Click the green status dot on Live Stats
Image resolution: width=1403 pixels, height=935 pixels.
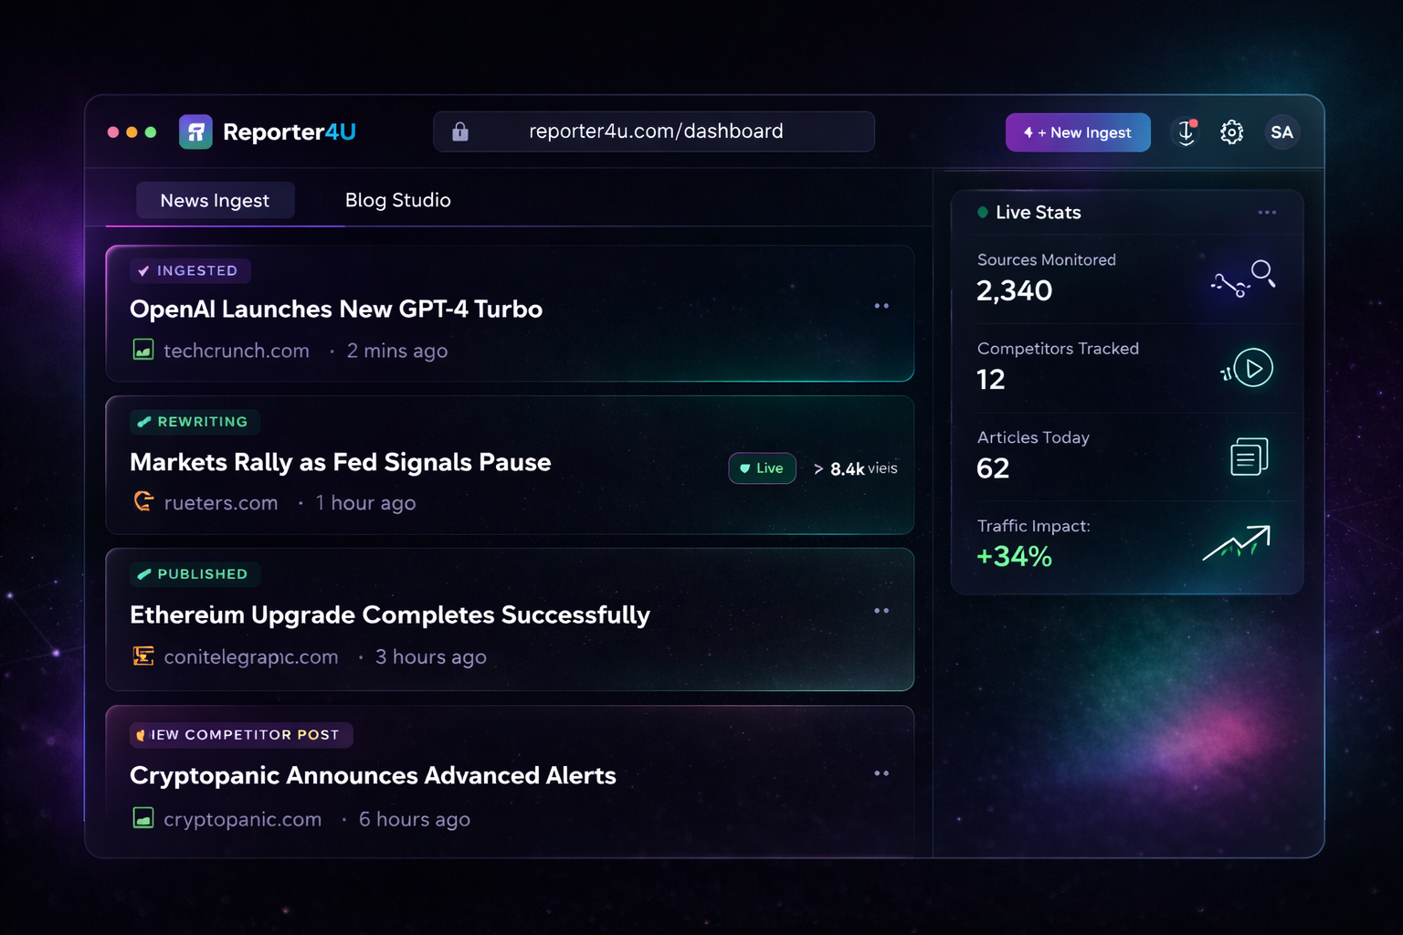982,212
